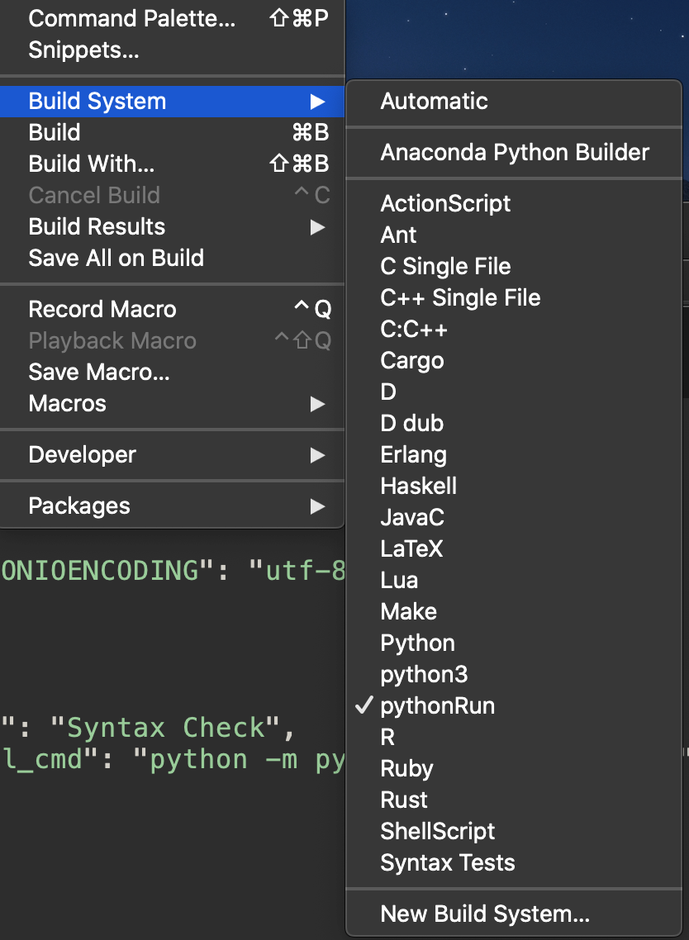This screenshot has width=689, height=940.
Task: Select the ShellScript build system
Action: pos(438,832)
